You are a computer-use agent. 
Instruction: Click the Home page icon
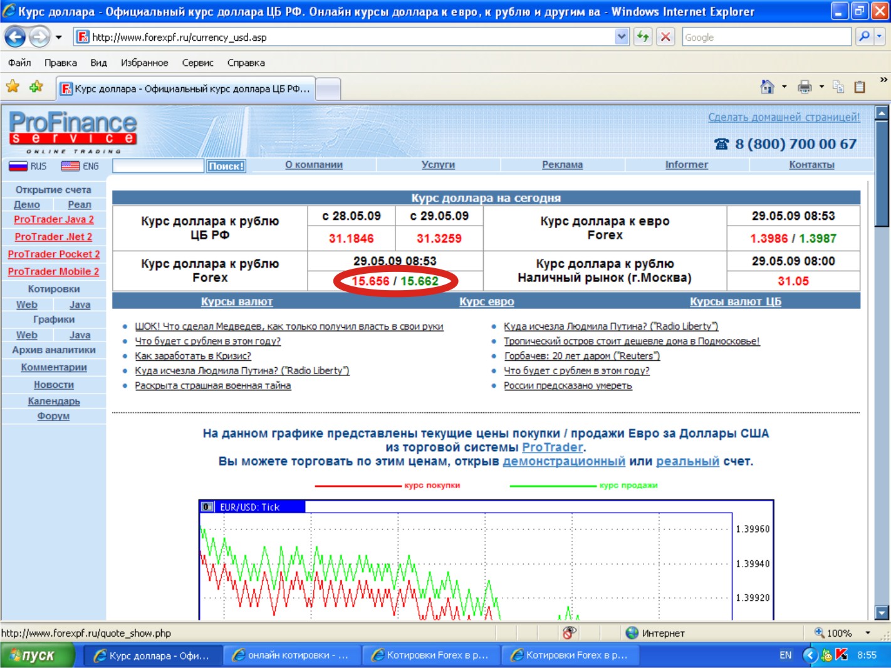coord(767,87)
